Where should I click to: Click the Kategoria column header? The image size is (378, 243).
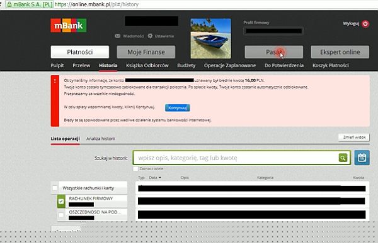point(265,178)
